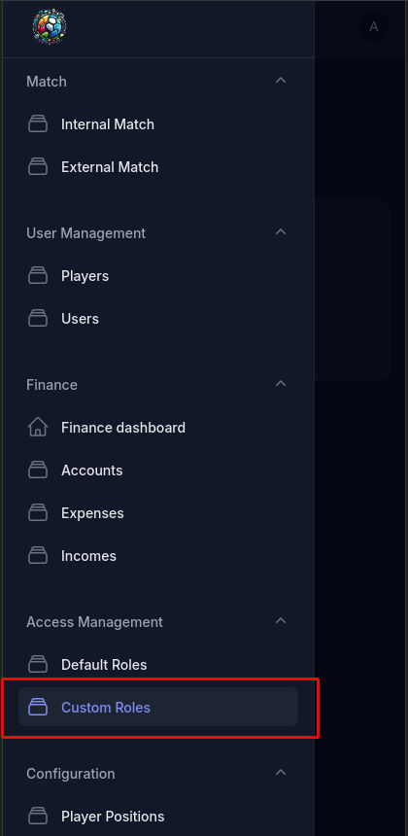Collapse the Configuration section chevron

(281, 773)
